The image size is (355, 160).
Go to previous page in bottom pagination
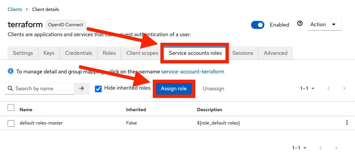coord(320,148)
